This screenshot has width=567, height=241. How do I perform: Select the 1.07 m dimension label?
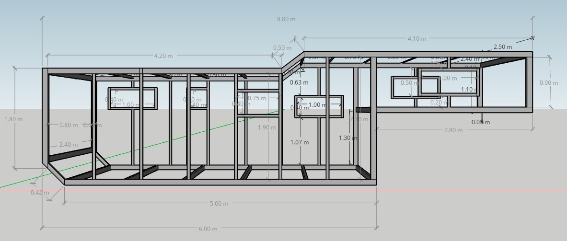300,142
